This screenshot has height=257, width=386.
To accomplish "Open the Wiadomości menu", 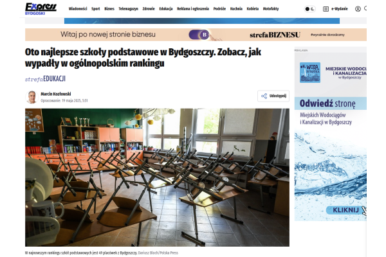I will (78, 9).
